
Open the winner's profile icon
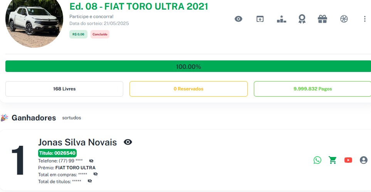(364, 160)
